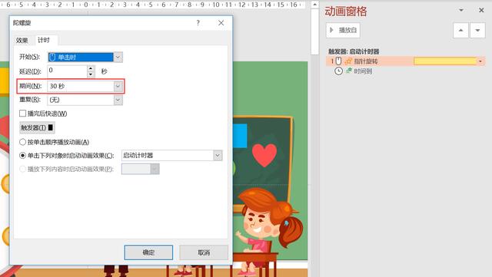Select the 时间到 animation entry
This screenshot has height=277, width=492.
tap(363, 71)
